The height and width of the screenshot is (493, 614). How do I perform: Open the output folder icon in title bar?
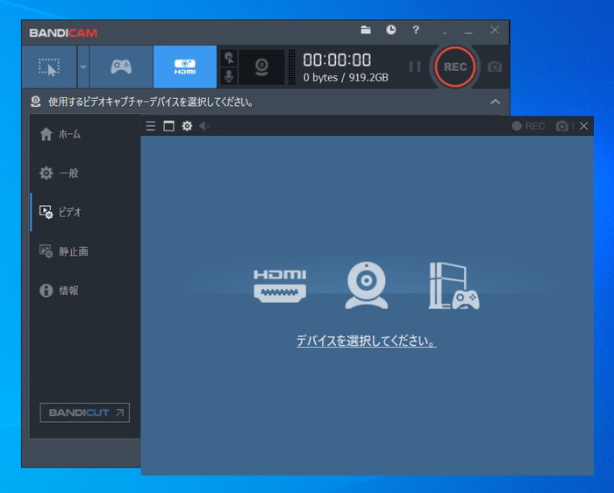[366, 30]
